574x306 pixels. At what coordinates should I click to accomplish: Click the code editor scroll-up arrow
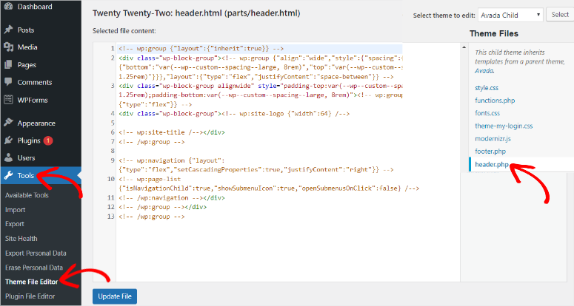point(464,47)
